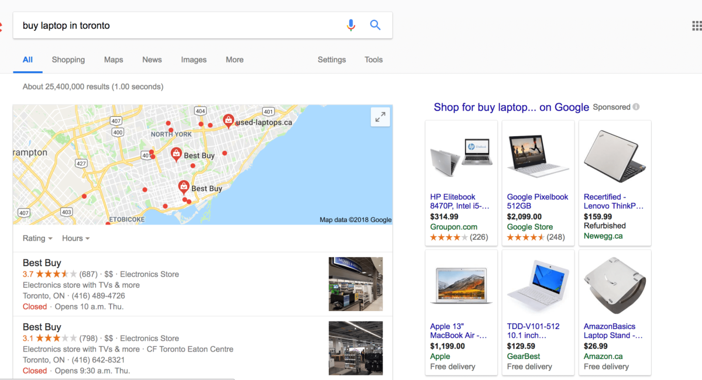The height and width of the screenshot is (380, 702).
Task: Open the Rating filter dropdown
Action: click(37, 239)
